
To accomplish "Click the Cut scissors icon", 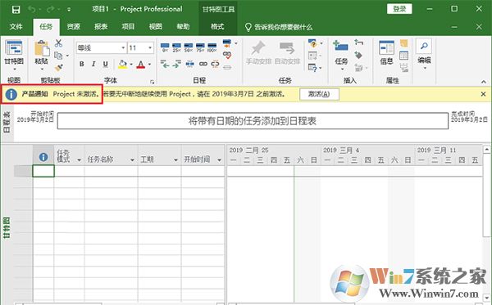I will click(58, 43).
